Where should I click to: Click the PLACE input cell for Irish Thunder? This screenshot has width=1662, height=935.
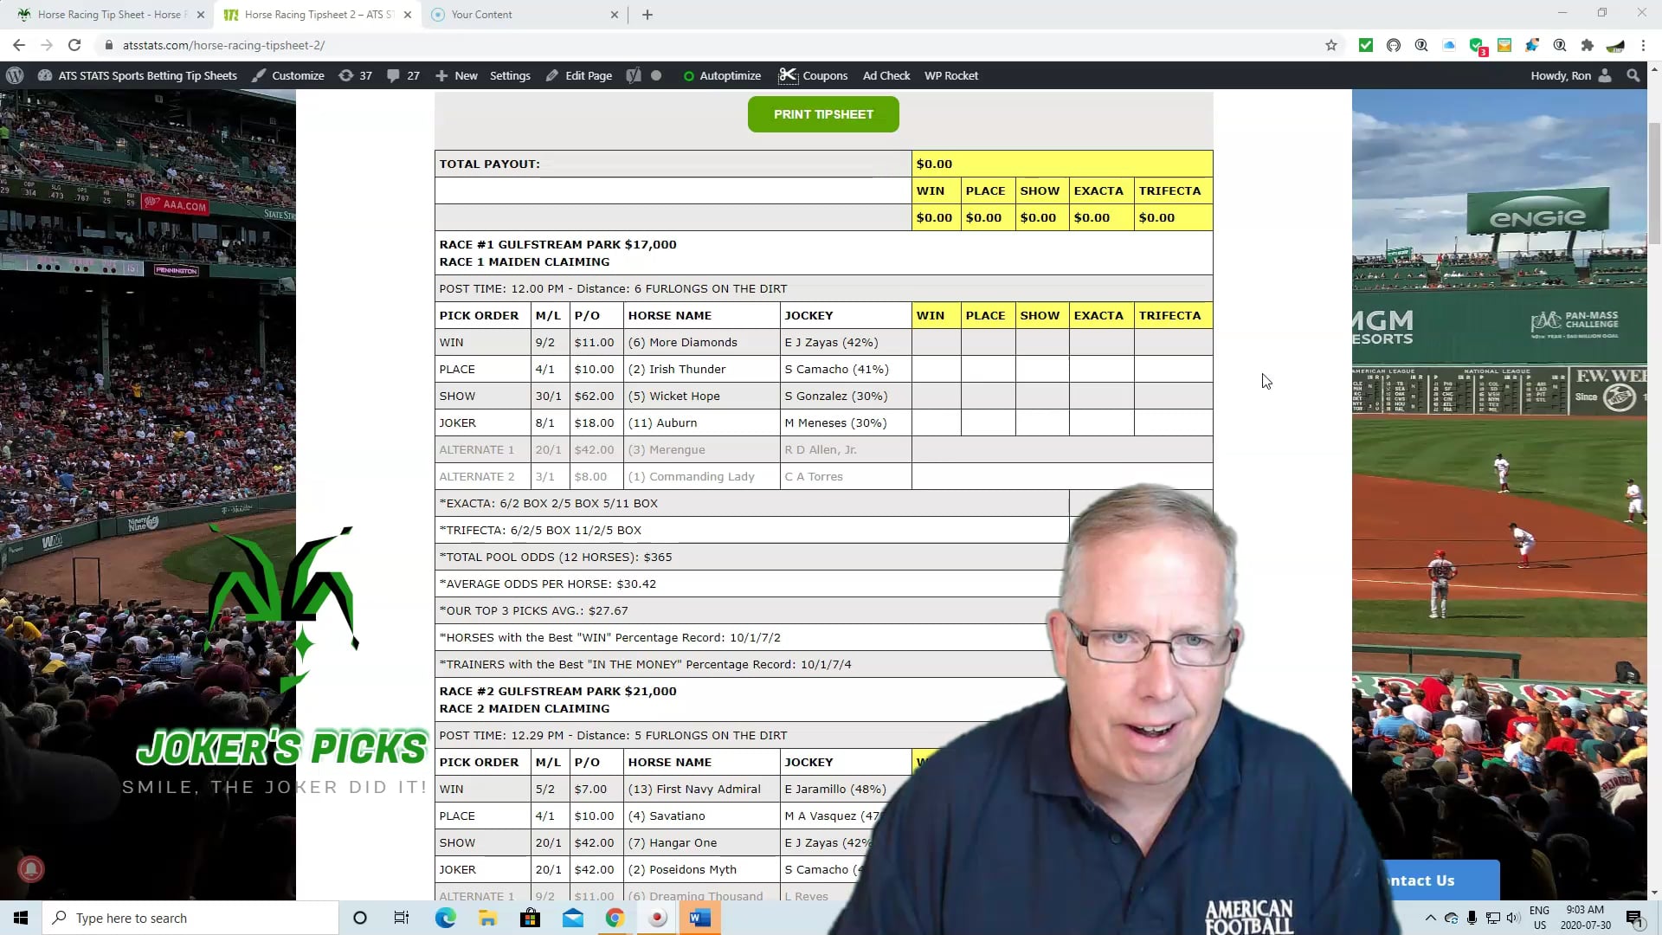point(988,369)
